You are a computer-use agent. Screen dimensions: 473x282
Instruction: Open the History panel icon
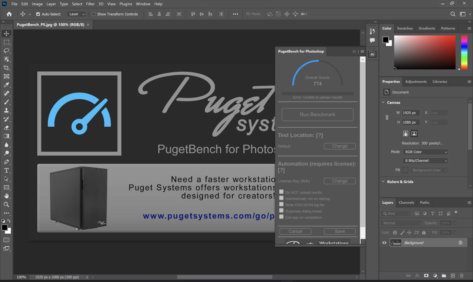(372, 31)
